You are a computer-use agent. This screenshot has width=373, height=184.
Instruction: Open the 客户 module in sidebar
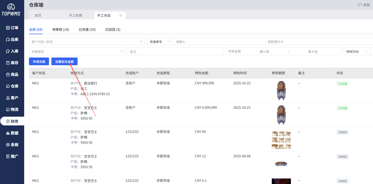pyautogui.click(x=12, y=98)
